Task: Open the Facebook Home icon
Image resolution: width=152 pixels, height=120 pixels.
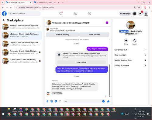Action: 61,14
